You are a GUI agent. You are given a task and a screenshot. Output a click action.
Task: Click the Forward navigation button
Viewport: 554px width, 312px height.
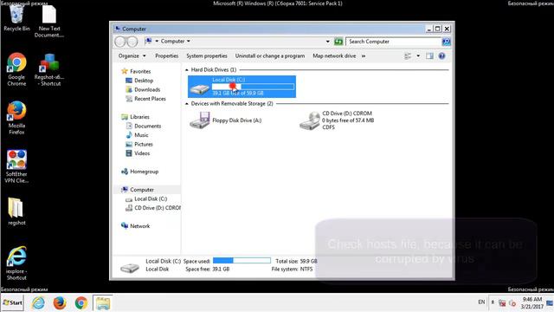132,42
